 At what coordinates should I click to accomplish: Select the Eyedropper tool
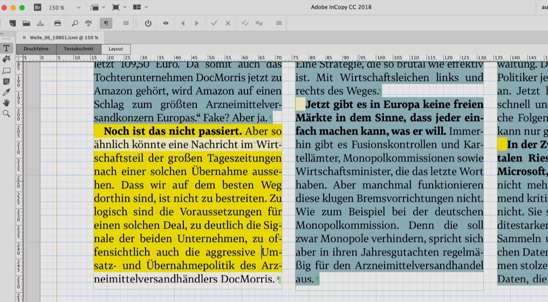6,92
